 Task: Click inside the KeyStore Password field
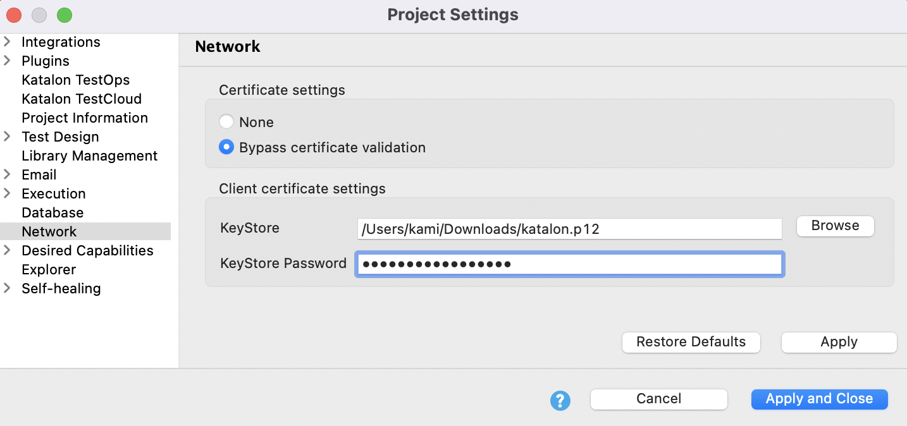569,264
